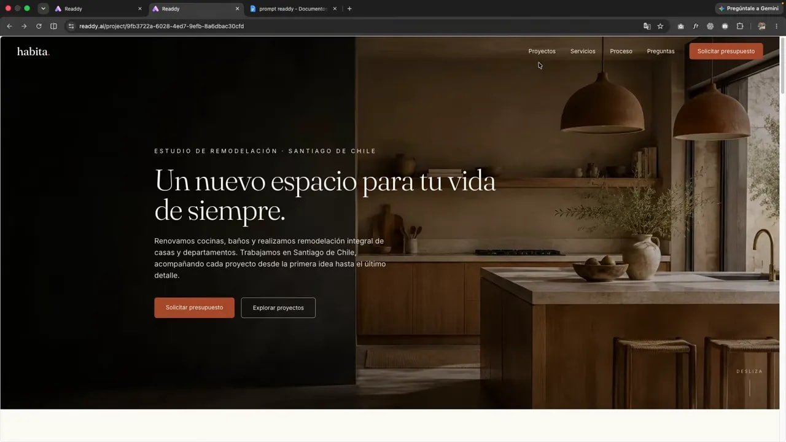Screen dimensions: 786x442
Task: Click the Desliza scroll indicator
Action: click(x=749, y=381)
